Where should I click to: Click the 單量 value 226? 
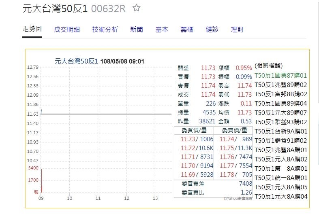(x=210, y=104)
